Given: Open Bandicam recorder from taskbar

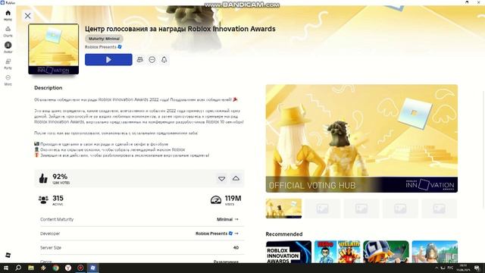Looking at the screenshot, I should (x=80, y=268).
